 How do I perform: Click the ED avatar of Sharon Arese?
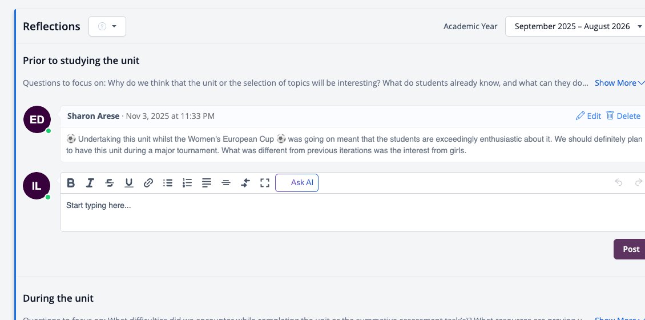(37, 119)
